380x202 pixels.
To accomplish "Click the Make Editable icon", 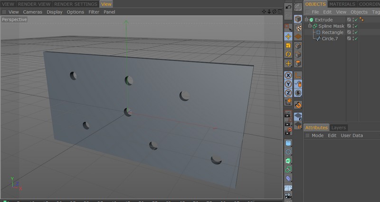I will 298,7.
